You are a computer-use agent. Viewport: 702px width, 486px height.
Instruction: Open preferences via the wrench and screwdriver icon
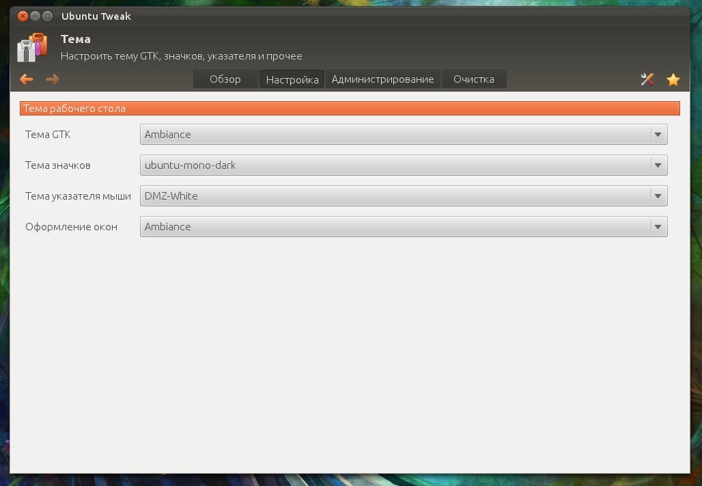pos(647,79)
